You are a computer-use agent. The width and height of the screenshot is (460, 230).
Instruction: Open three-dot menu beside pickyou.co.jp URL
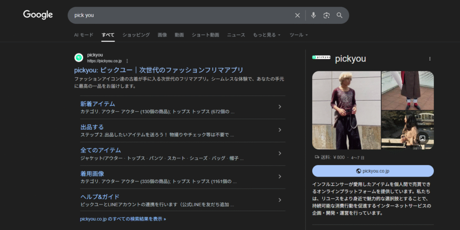coord(127,61)
